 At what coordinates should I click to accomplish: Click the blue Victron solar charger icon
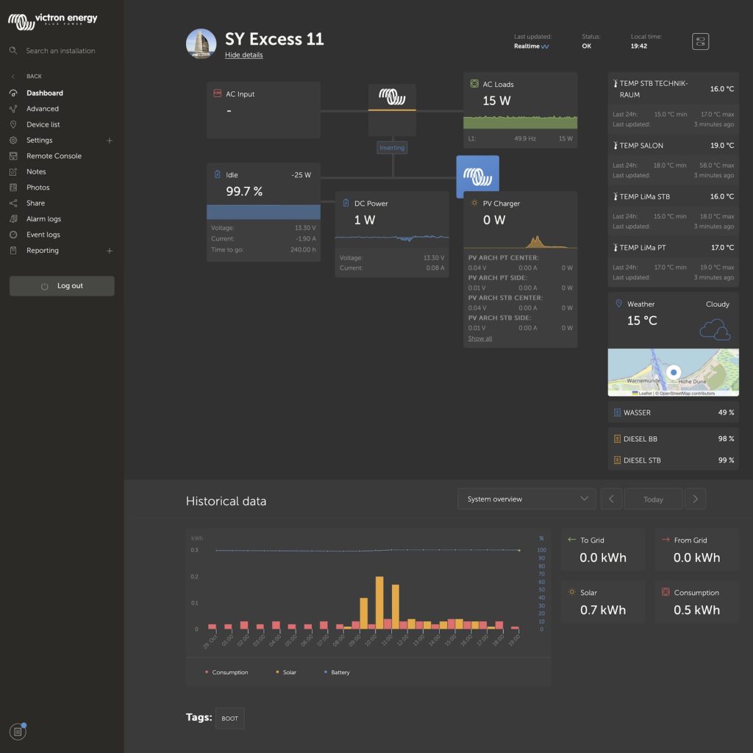coord(477,176)
